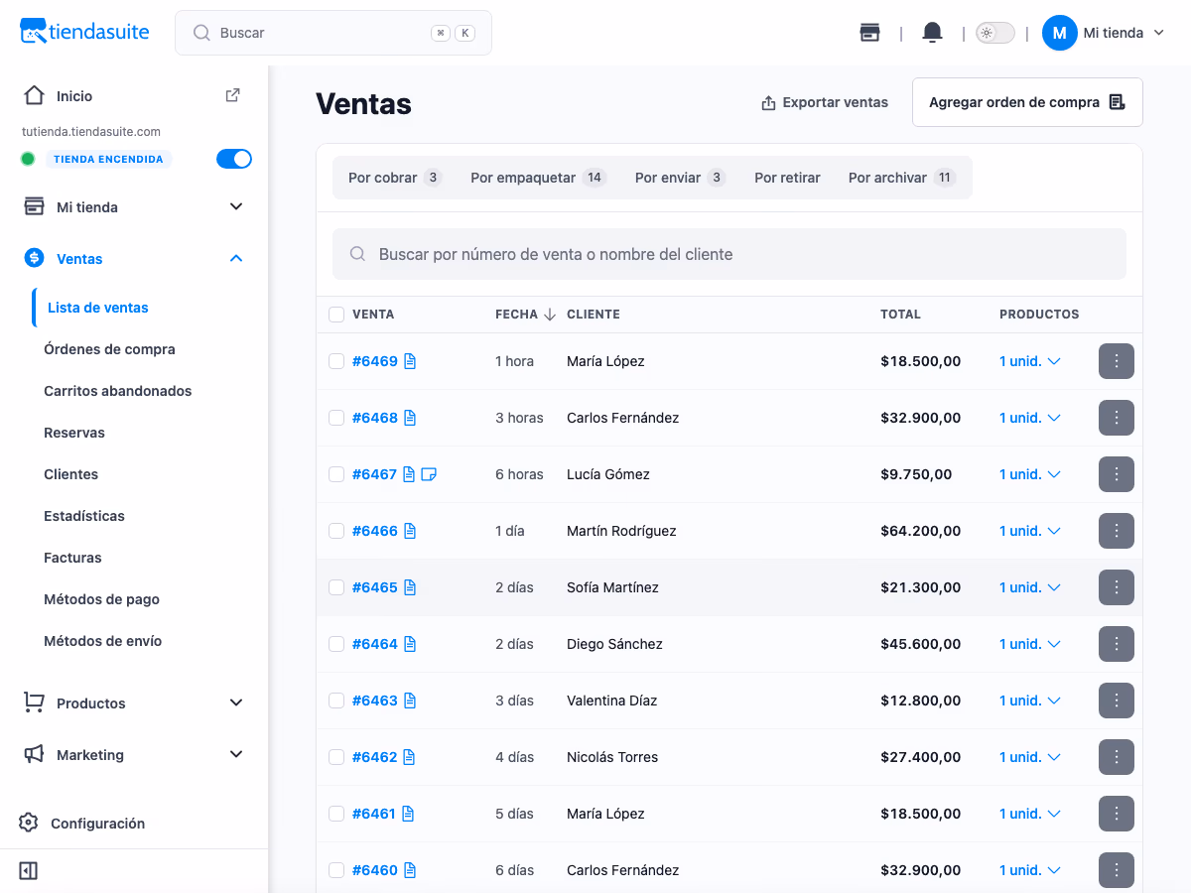Check the box for sale #6466

point(336,531)
